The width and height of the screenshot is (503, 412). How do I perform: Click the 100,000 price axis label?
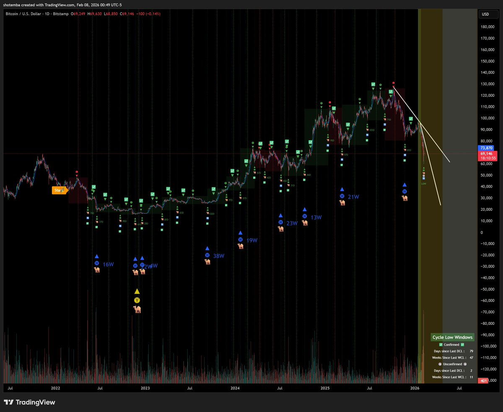pyautogui.click(x=488, y=118)
